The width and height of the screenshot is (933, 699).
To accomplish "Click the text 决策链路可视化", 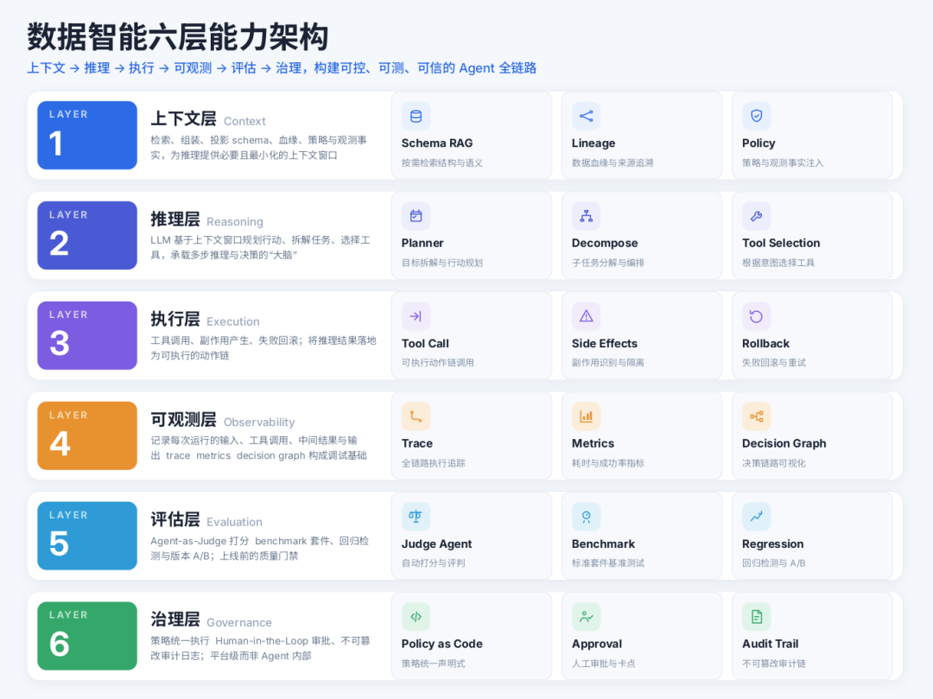I will click(773, 463).
